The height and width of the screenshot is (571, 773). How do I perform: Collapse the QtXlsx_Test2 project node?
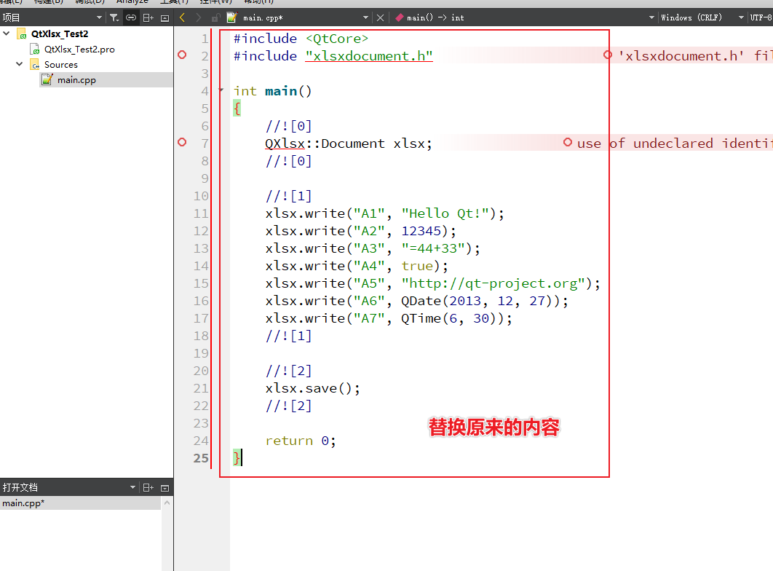pos(7,34)
